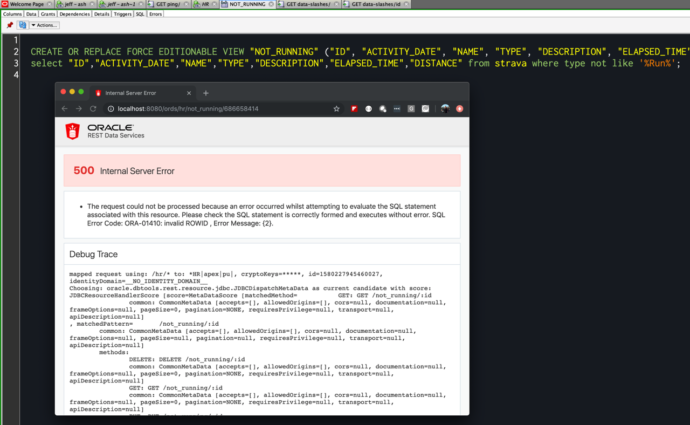Click the round white extension icon next to Flipboard
690x425 pixels.
pyautogui.click(x=369, y=109)
